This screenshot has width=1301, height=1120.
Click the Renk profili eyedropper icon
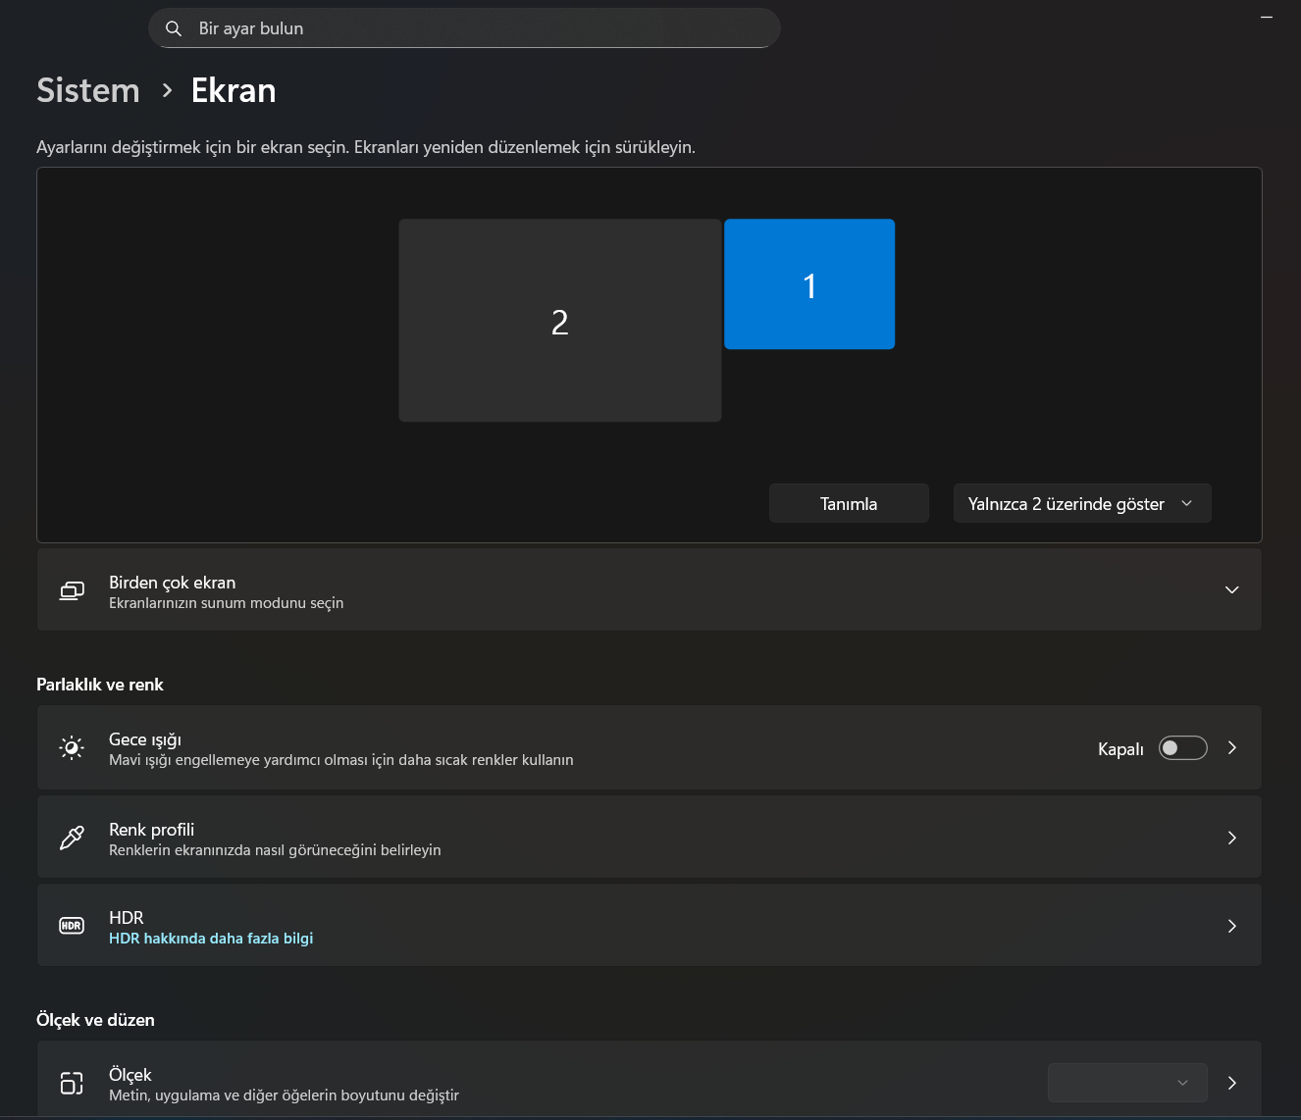tap(72, 838)
